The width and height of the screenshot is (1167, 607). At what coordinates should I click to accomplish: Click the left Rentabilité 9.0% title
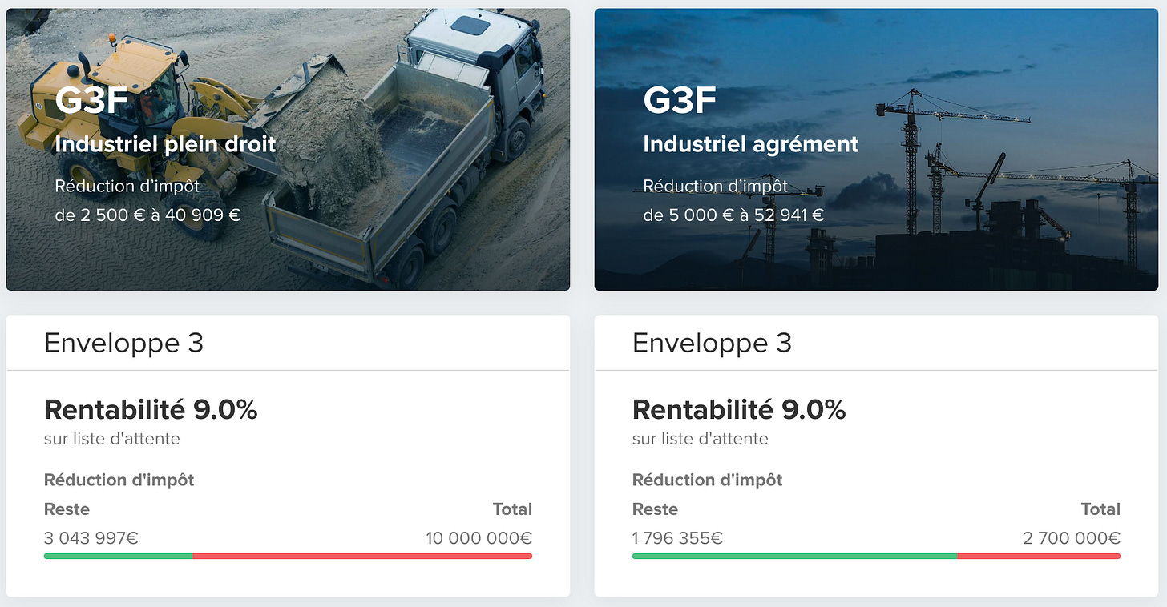click(x=151, y=409)
